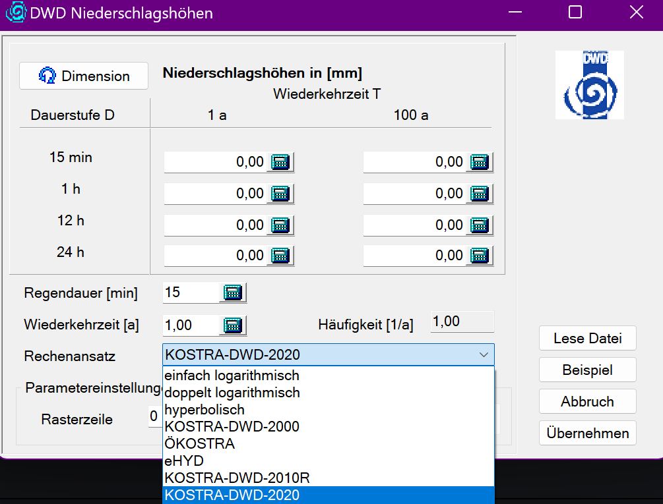
Task: Open calculator for 15 min, 1 a value
Action: click(x=280, y=162)
